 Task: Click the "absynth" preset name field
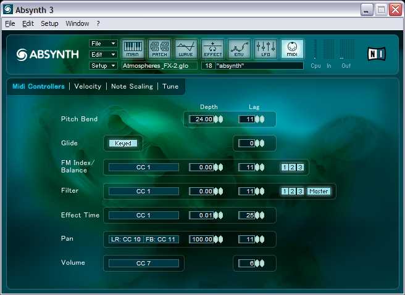tap(259, 66)
